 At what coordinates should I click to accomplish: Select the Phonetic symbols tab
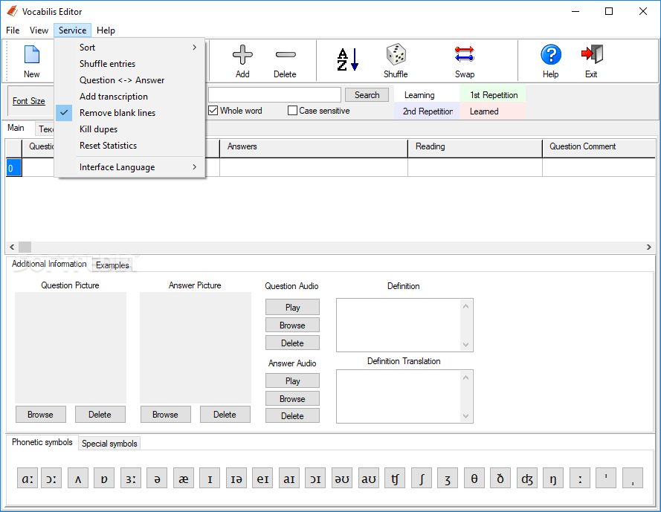pos(42,442)
